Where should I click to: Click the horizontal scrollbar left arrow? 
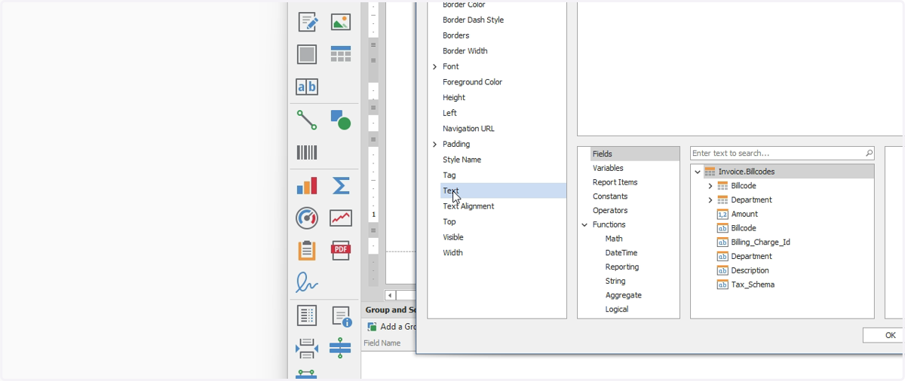(390, 295)
